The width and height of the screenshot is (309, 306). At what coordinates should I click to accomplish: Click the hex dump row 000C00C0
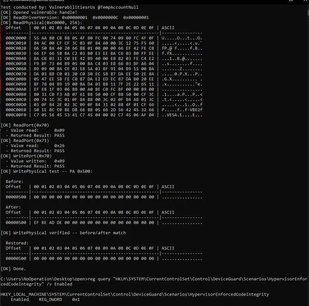tap(104, 100)
